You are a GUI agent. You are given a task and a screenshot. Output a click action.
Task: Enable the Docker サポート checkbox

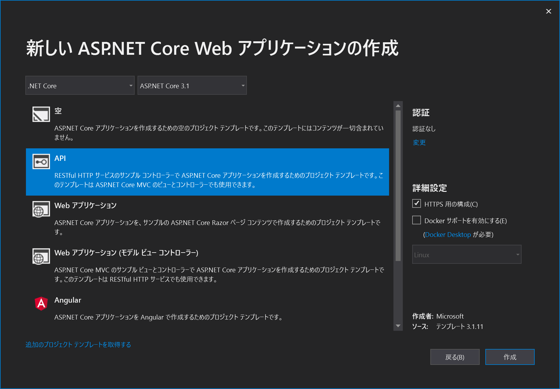(417, 220)
